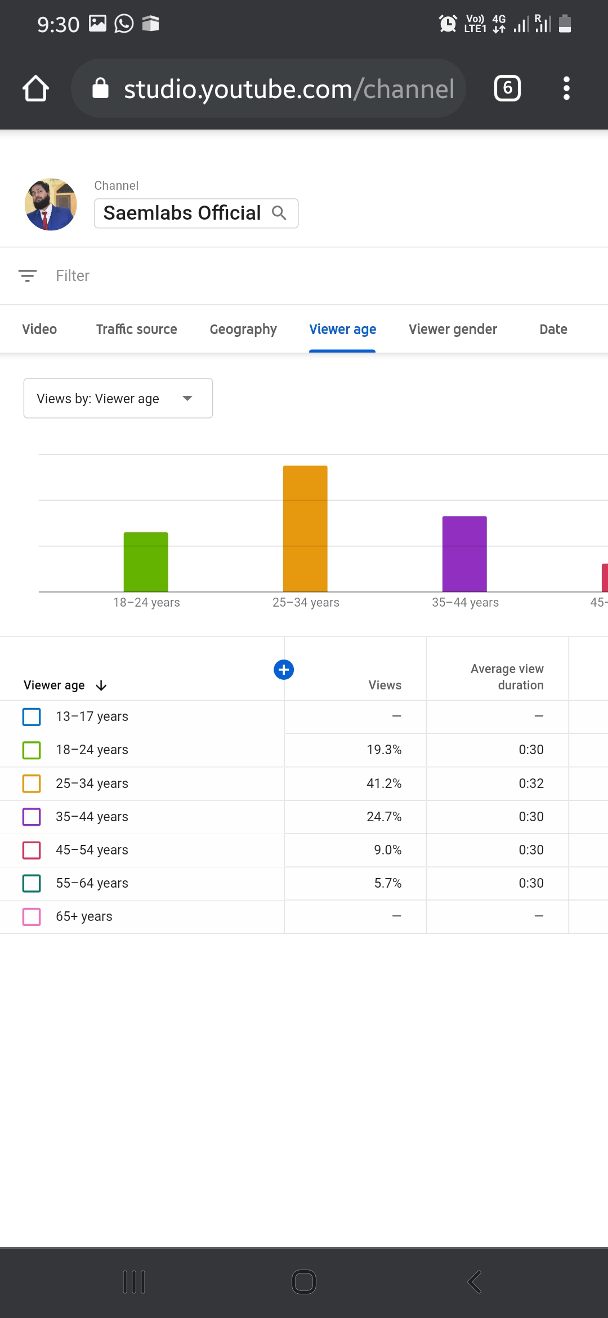Image resolution: width=608 pixels, height=1318 pixels.
Task: Click the orange 25–34 years chart bar
Action: (305, 528)
